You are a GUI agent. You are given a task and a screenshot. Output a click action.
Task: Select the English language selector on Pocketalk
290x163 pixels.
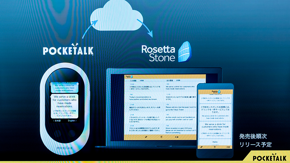click(x=72, y=120)
